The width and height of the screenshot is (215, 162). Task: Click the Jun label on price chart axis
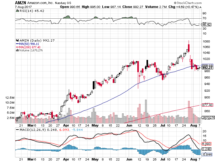click(129, 125)
